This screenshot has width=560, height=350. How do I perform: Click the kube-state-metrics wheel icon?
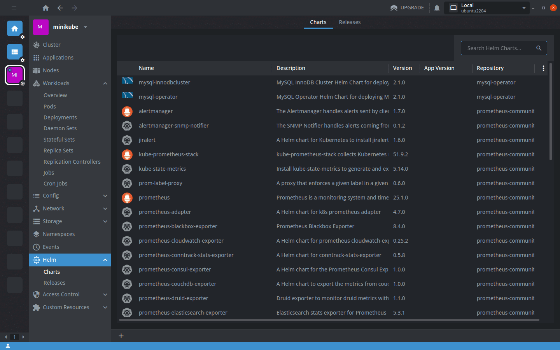point(127,169)
